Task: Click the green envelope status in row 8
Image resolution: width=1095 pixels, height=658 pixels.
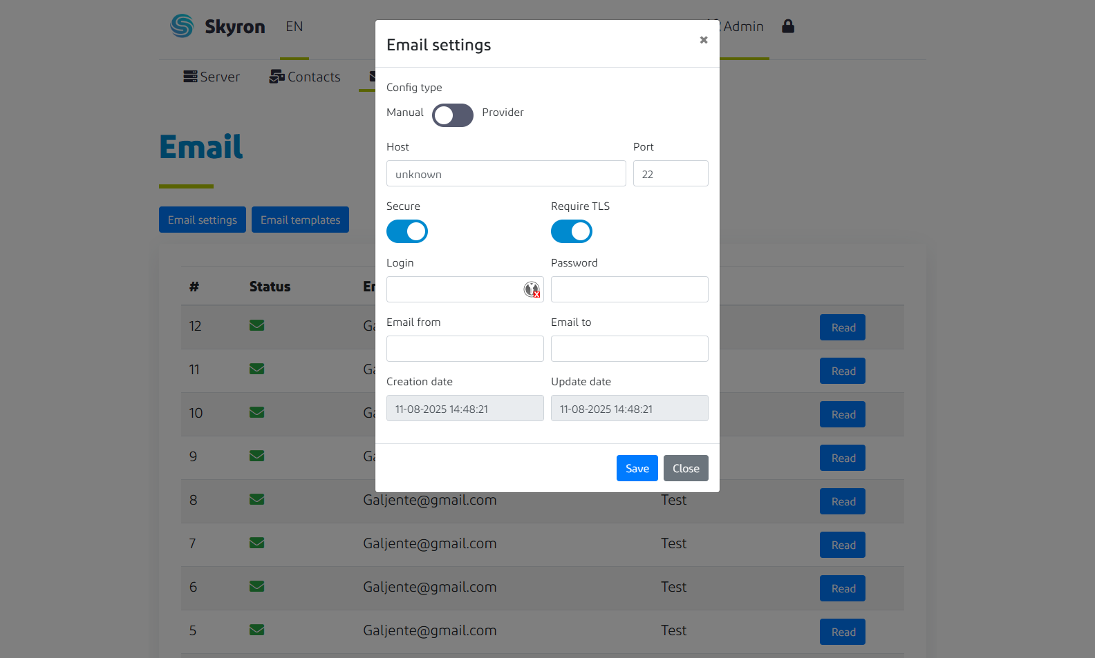Action: tap(257, 499)
